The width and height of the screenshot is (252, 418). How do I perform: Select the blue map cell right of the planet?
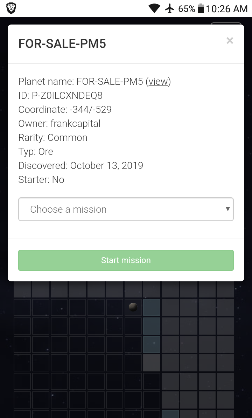coord(152,307)
